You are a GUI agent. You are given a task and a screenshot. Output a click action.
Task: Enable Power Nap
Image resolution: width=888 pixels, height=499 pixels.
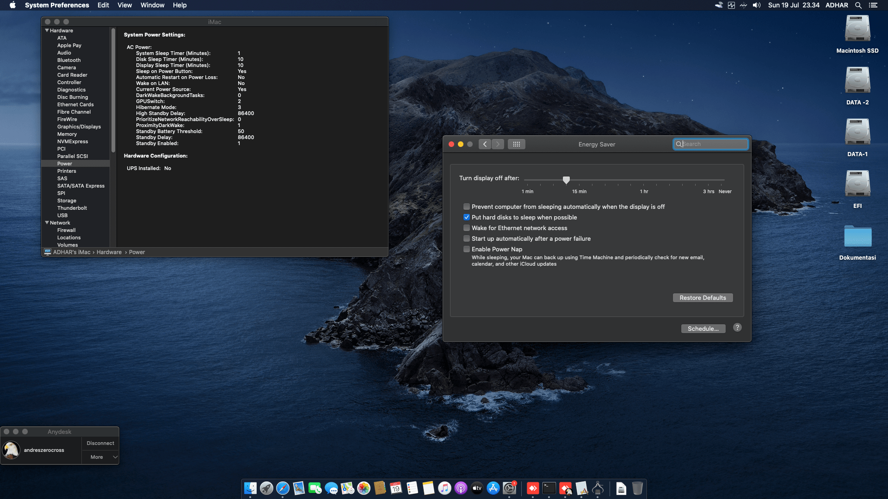[x=467, y=249]
